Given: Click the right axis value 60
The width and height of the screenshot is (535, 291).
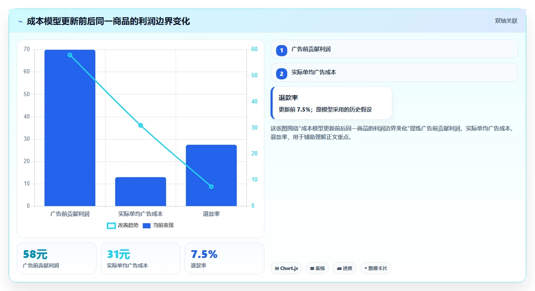Looking at the screenshot, I should point(254,49).
